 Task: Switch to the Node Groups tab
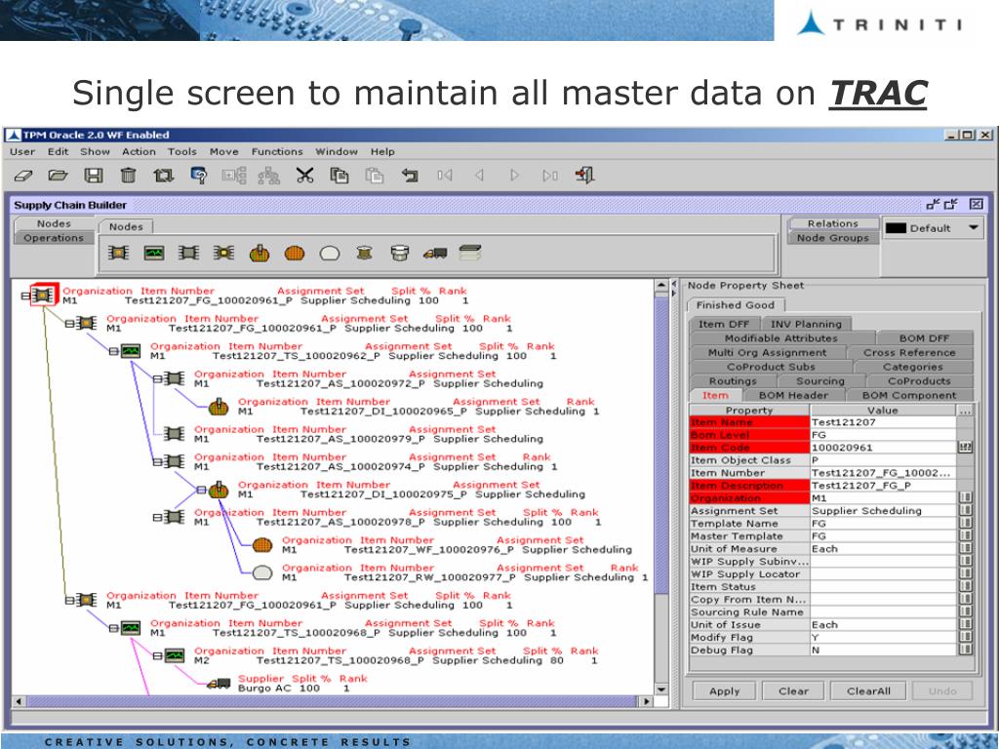click(833, 238)
